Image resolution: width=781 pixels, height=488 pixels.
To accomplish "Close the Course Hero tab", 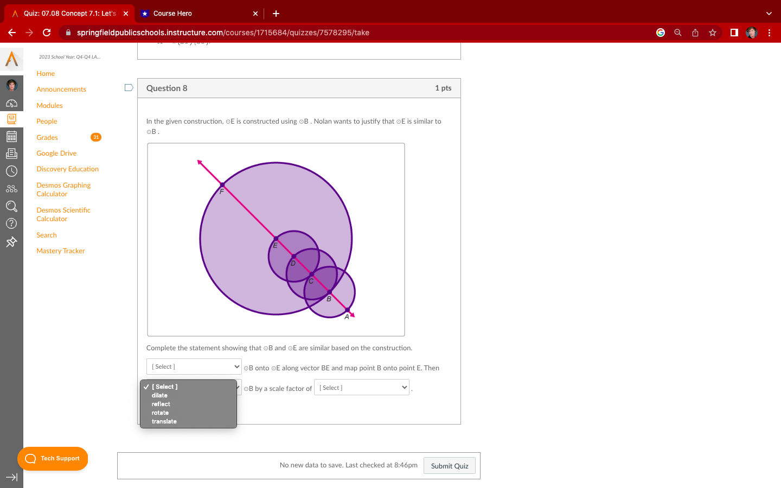I will tap(255, 14).
